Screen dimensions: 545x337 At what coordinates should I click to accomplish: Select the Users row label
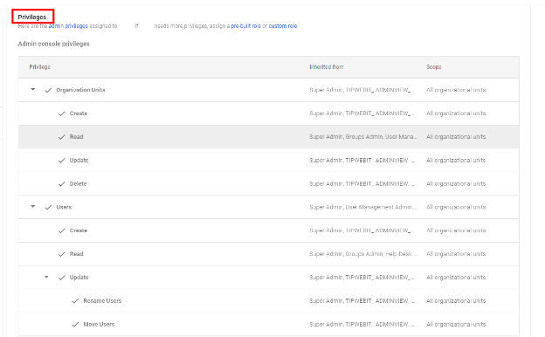64,207
